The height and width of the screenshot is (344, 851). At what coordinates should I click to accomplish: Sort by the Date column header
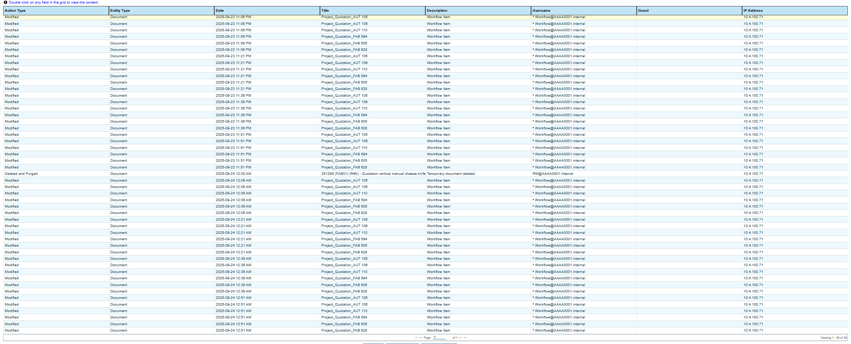pos(267,11)
